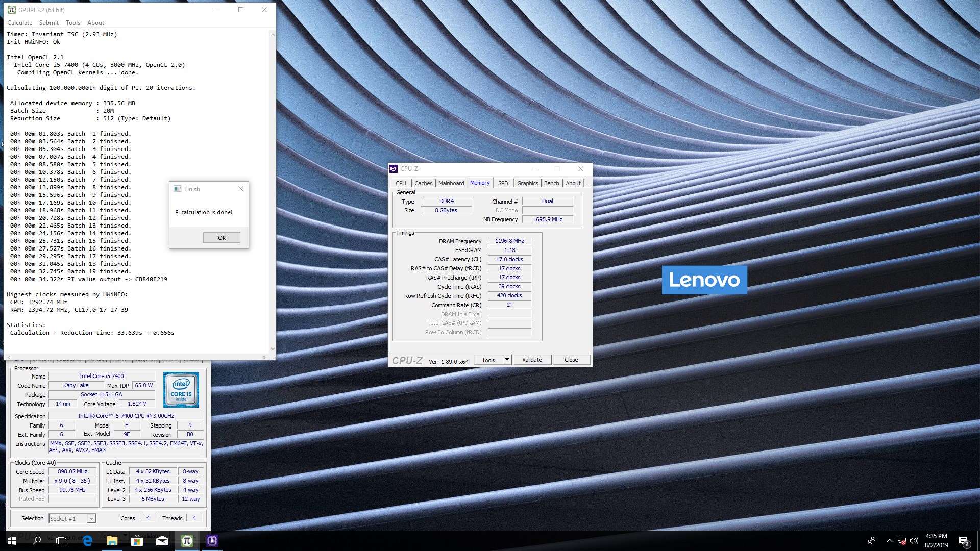980x551 pixels.
Task: Click the Core Voltage value 1.824 V
Action: pyautogui.click(x=137, y=404)
